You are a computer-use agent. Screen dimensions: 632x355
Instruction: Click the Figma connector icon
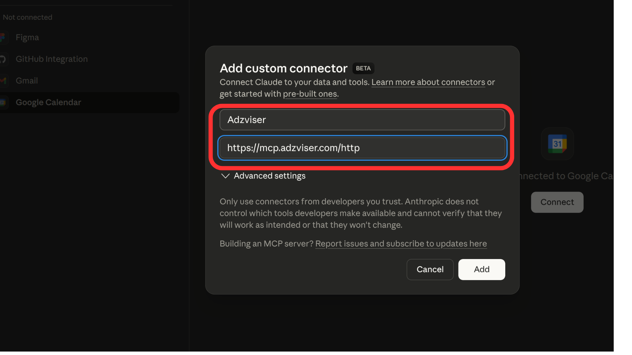(3, 37)
